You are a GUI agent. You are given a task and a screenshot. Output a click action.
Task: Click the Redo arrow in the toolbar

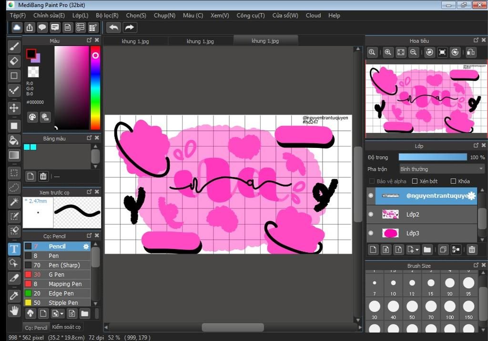pyautogui.click(x=129, y=27)
